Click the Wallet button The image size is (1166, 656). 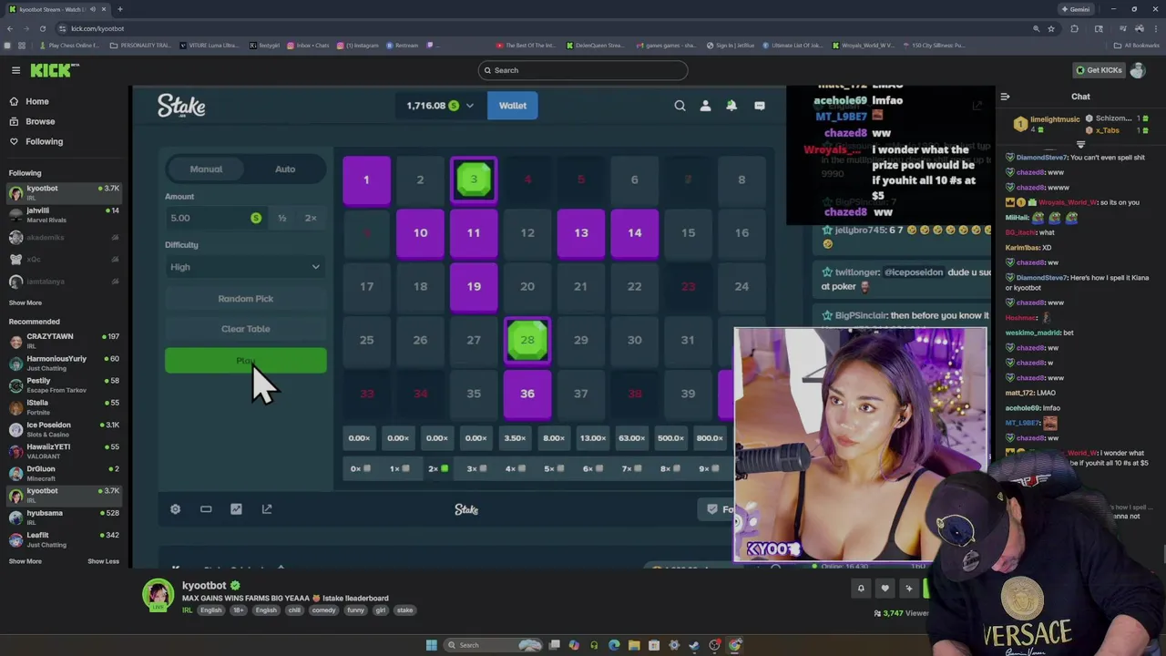pyautogui.click(x=513, y=106)
